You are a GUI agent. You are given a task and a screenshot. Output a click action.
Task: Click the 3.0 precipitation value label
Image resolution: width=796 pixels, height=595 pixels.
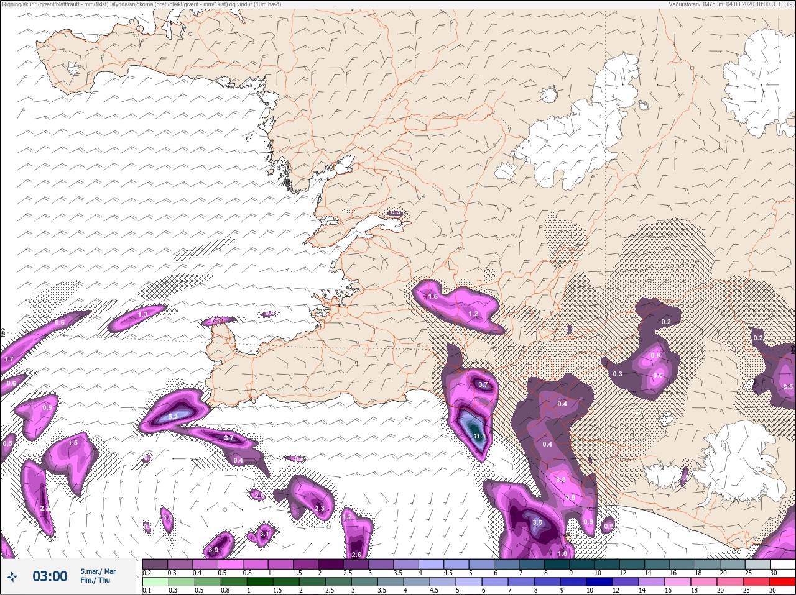click(x=213, y=550)
